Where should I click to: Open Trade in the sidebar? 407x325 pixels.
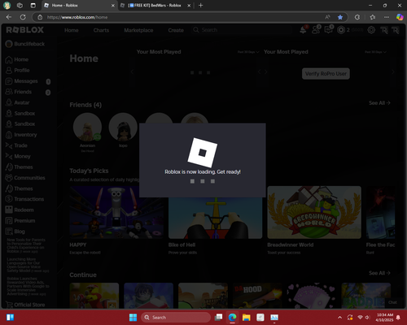click(x=16, y=145)
